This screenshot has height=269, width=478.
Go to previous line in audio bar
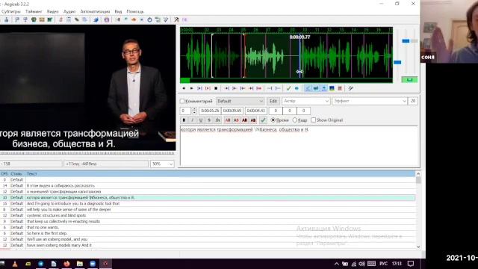184,88
